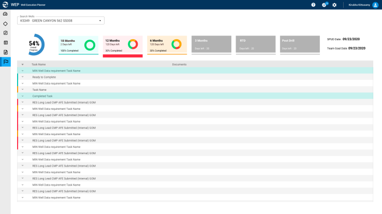Open the dashboard speedometer icon in sidebar
This screenshot has height=214, width=382.
coord(5,14)
